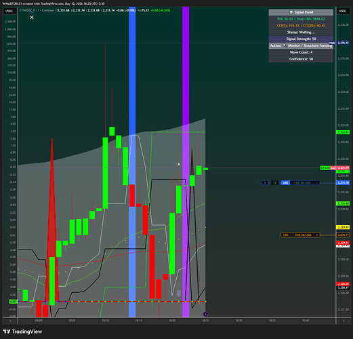The image size is (353, 339).
Task: Toggle auto scale with the A button
Action: pyautogui.click(x=344, y=321)
